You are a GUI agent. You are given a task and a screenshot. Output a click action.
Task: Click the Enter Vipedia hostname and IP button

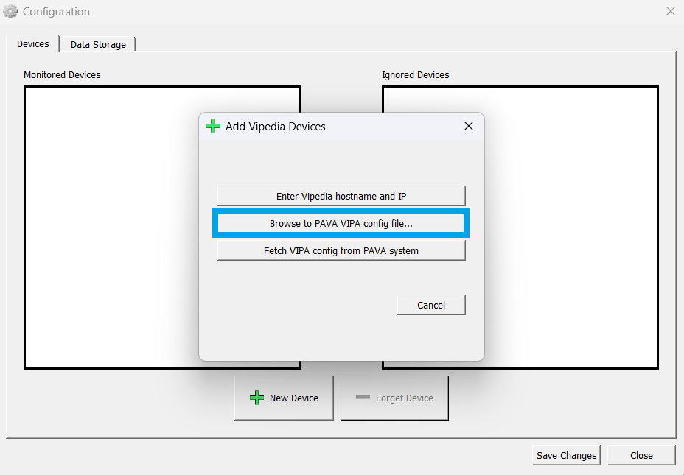(341, 196)
